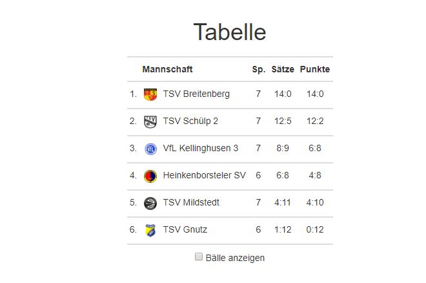Click the Mannschaft column header
This screenshot has width=426, height=283.
point(167,69)
